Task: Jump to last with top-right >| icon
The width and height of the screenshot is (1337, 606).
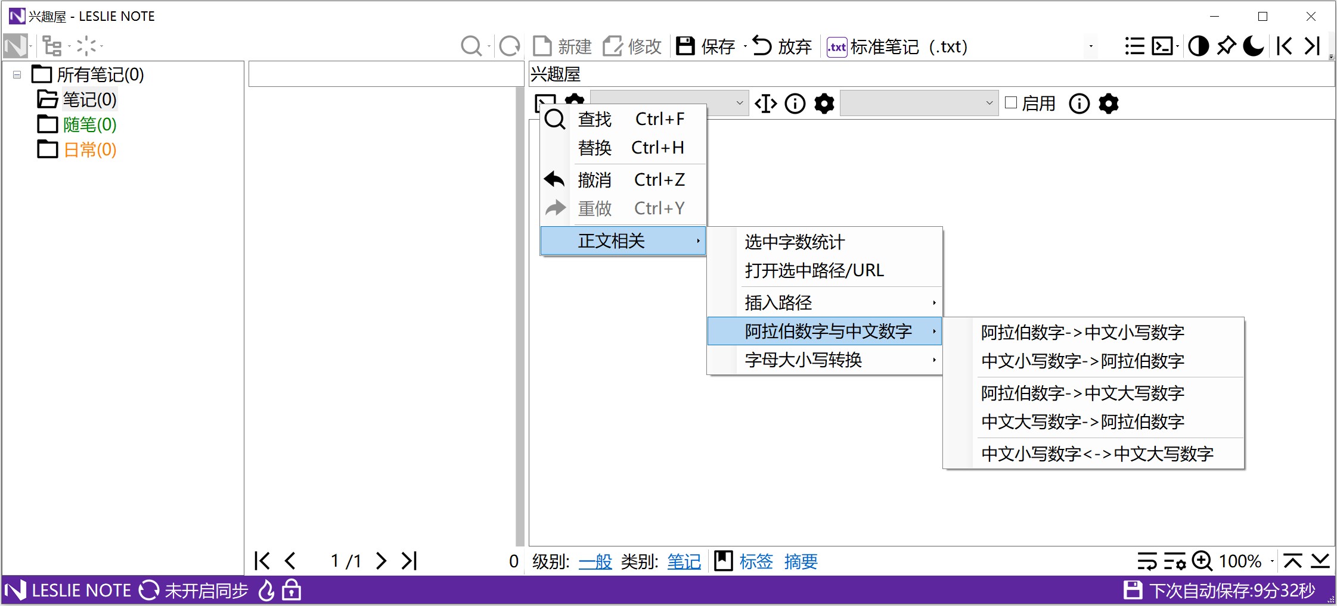Action: [x=1313, y=46]
